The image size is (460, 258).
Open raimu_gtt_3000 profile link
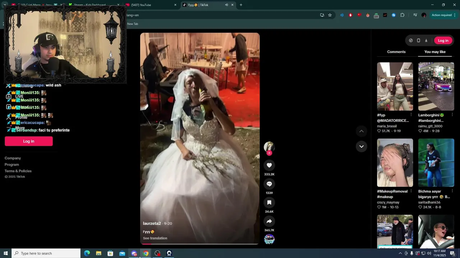pyautogui.click(x=430, y=126)
